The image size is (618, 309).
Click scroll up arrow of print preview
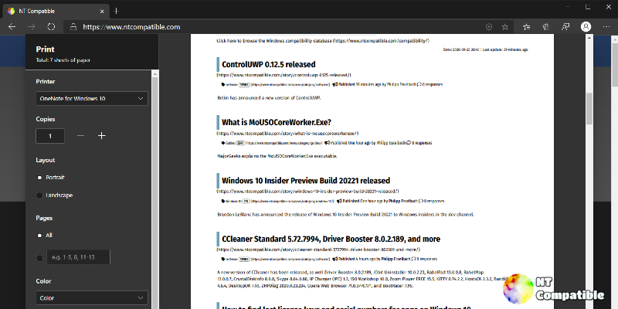(x=589, y=38)
